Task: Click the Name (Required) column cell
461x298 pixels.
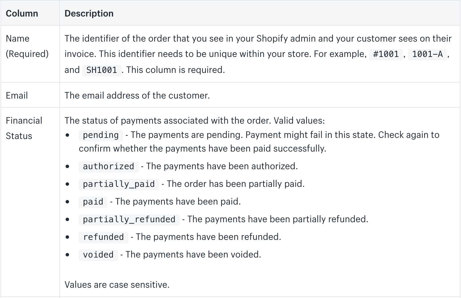Action: [x=30, y=54]
